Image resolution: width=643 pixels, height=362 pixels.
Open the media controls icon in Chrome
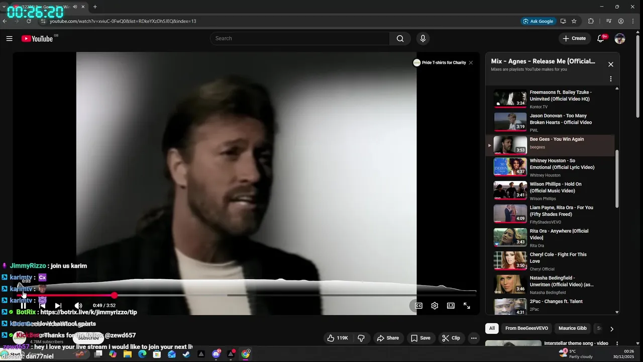coord(609,21)
